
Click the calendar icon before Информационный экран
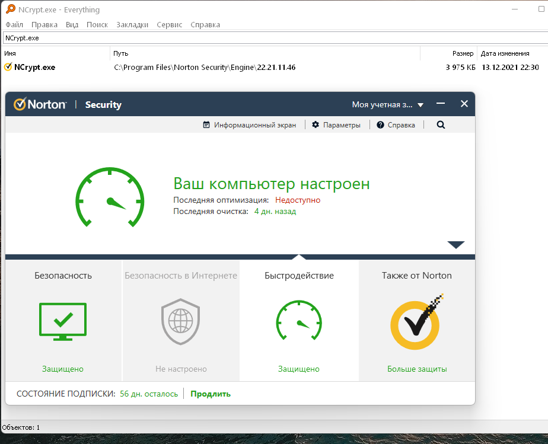[206, 124]
